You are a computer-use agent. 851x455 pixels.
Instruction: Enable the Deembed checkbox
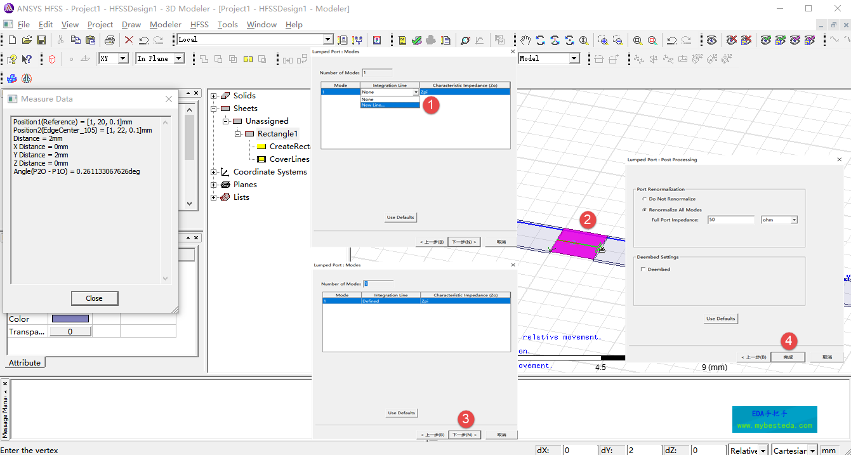643,270
